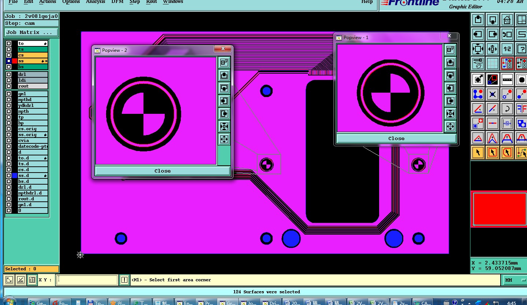Viewport: 527px width, 305px height.
Task: Click the dimension measurement tool icon
Action: (x=507, y=123)
